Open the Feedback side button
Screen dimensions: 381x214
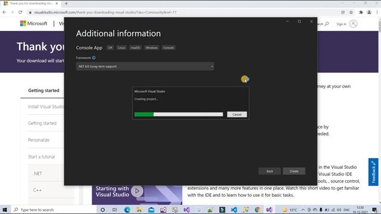(x=373, y=172)
